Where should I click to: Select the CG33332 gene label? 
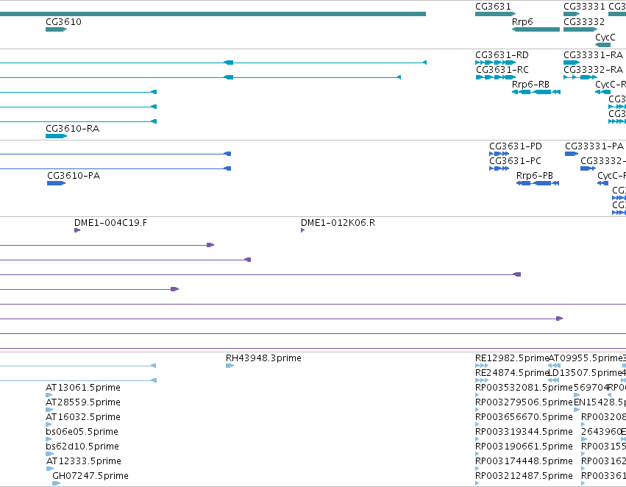pos(584,22)
